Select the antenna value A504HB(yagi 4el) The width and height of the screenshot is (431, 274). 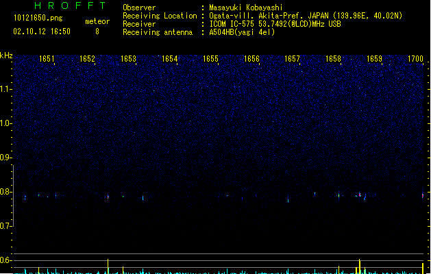pyautogui.click(x=242, y=32)
